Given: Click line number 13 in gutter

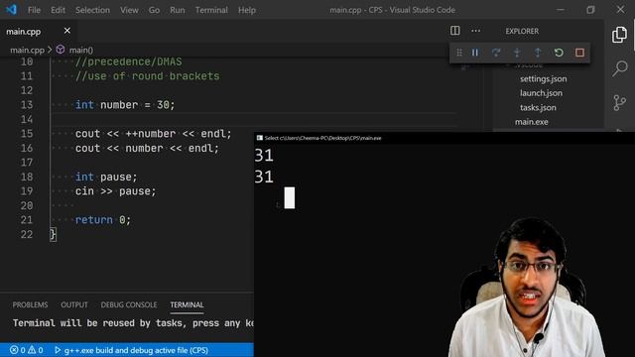Looking at the screenshot, I should tap(27, 105).
